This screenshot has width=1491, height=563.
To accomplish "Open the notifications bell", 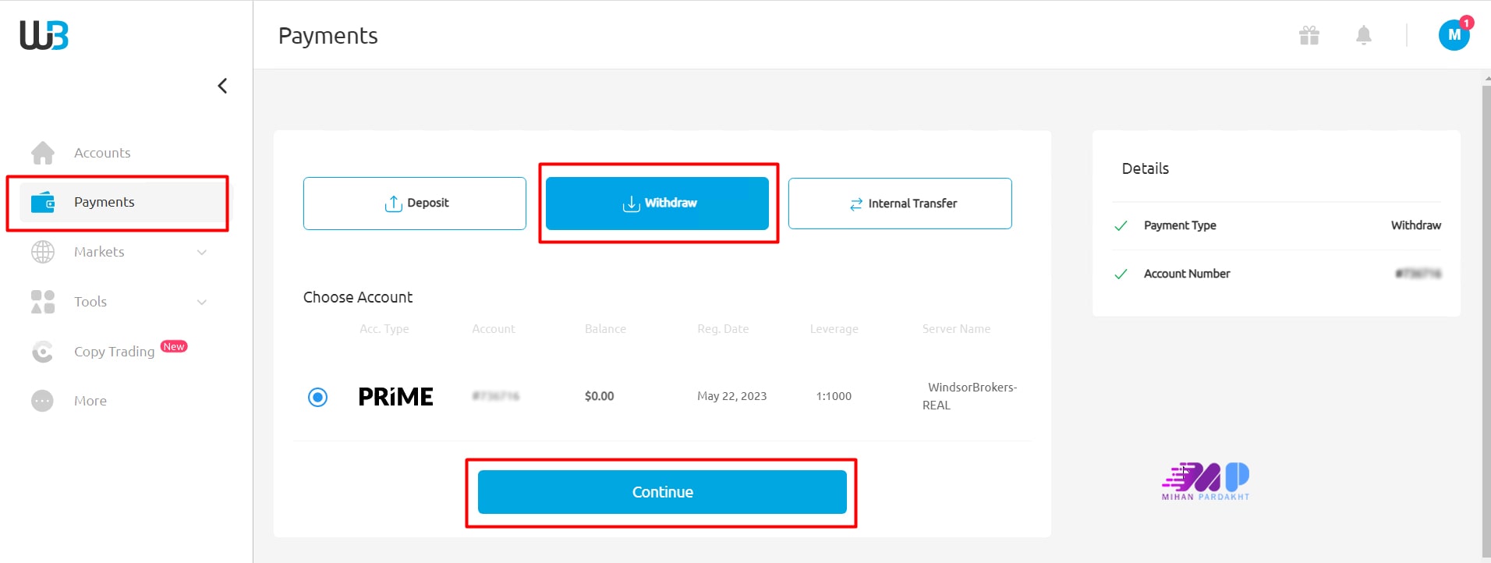I will (1363, 35).
